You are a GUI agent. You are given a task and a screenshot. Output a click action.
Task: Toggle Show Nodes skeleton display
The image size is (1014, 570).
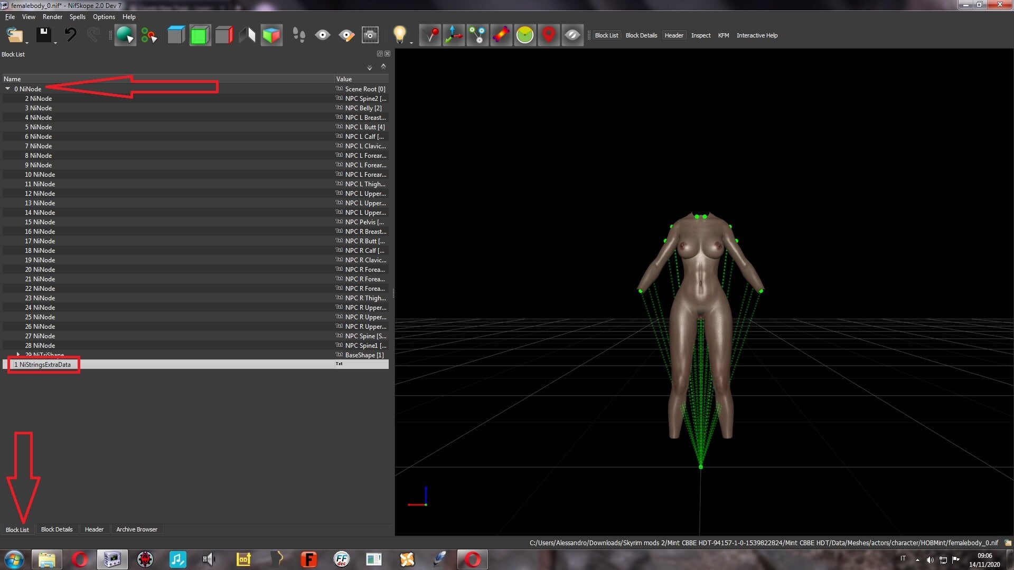tap(477, 35)
